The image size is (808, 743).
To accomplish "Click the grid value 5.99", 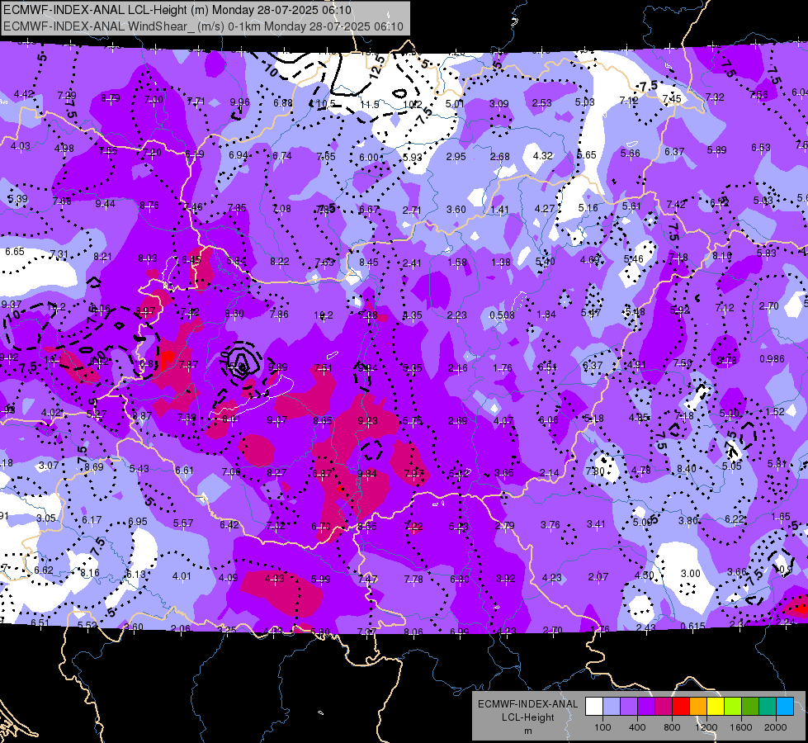I will (320, 579).
